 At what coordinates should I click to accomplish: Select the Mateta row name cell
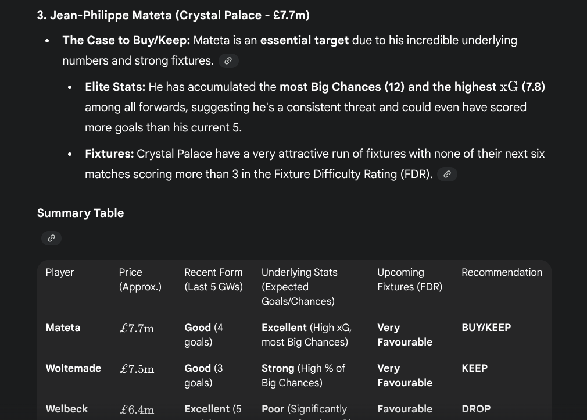coord(63,328)
